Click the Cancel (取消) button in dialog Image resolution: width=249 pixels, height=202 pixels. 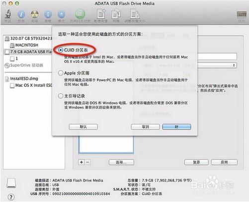[x=145, y=127]
